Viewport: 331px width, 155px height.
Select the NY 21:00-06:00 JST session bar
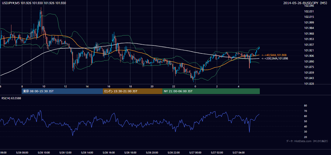[x=211, y=91]
